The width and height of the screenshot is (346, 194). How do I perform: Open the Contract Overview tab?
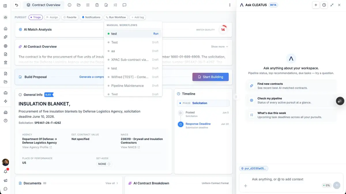[x=44, y=5]
